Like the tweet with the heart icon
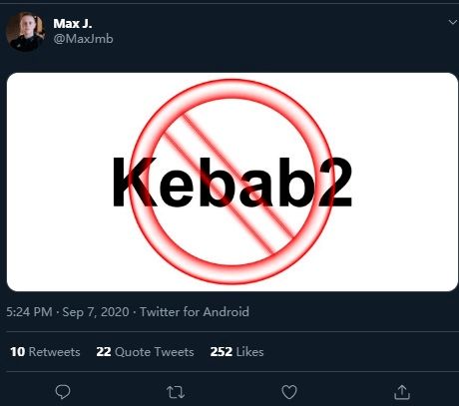Viewport: 459px width, 406px height. pos(289,392)
